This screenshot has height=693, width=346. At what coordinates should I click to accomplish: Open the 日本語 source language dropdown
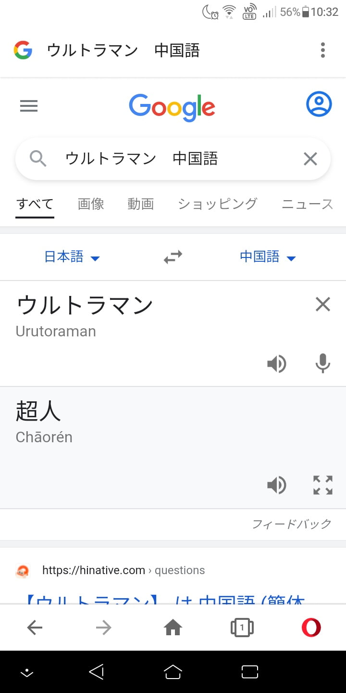(72, 257)
